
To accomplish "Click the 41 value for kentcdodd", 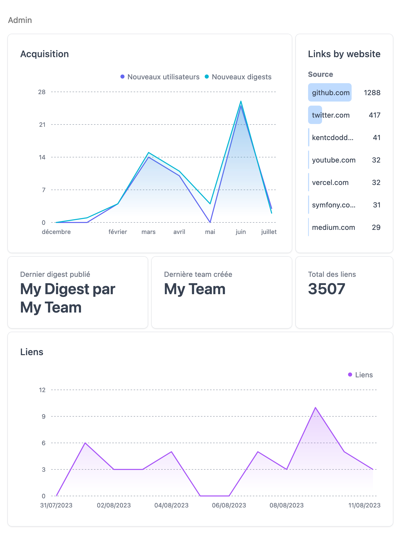I will (377, 138).
